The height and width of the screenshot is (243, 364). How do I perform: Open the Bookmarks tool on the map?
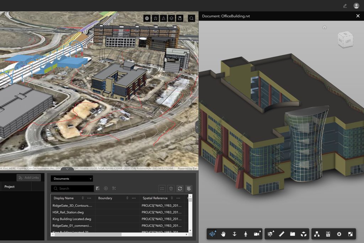(180, 18)
